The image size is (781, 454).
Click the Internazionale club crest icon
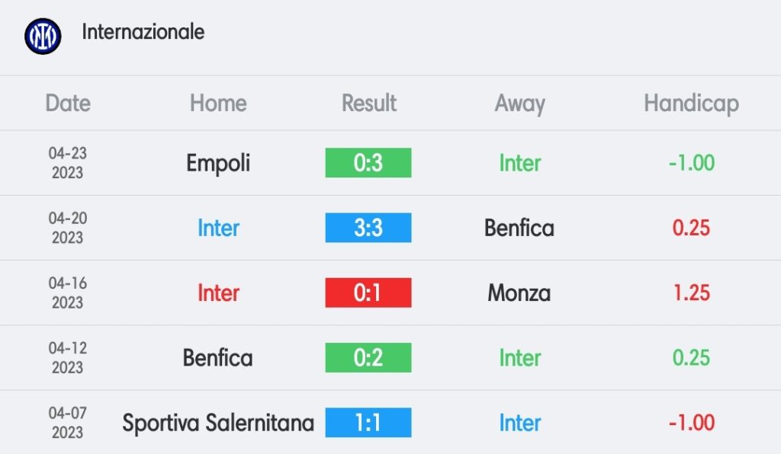coord(43,37)
